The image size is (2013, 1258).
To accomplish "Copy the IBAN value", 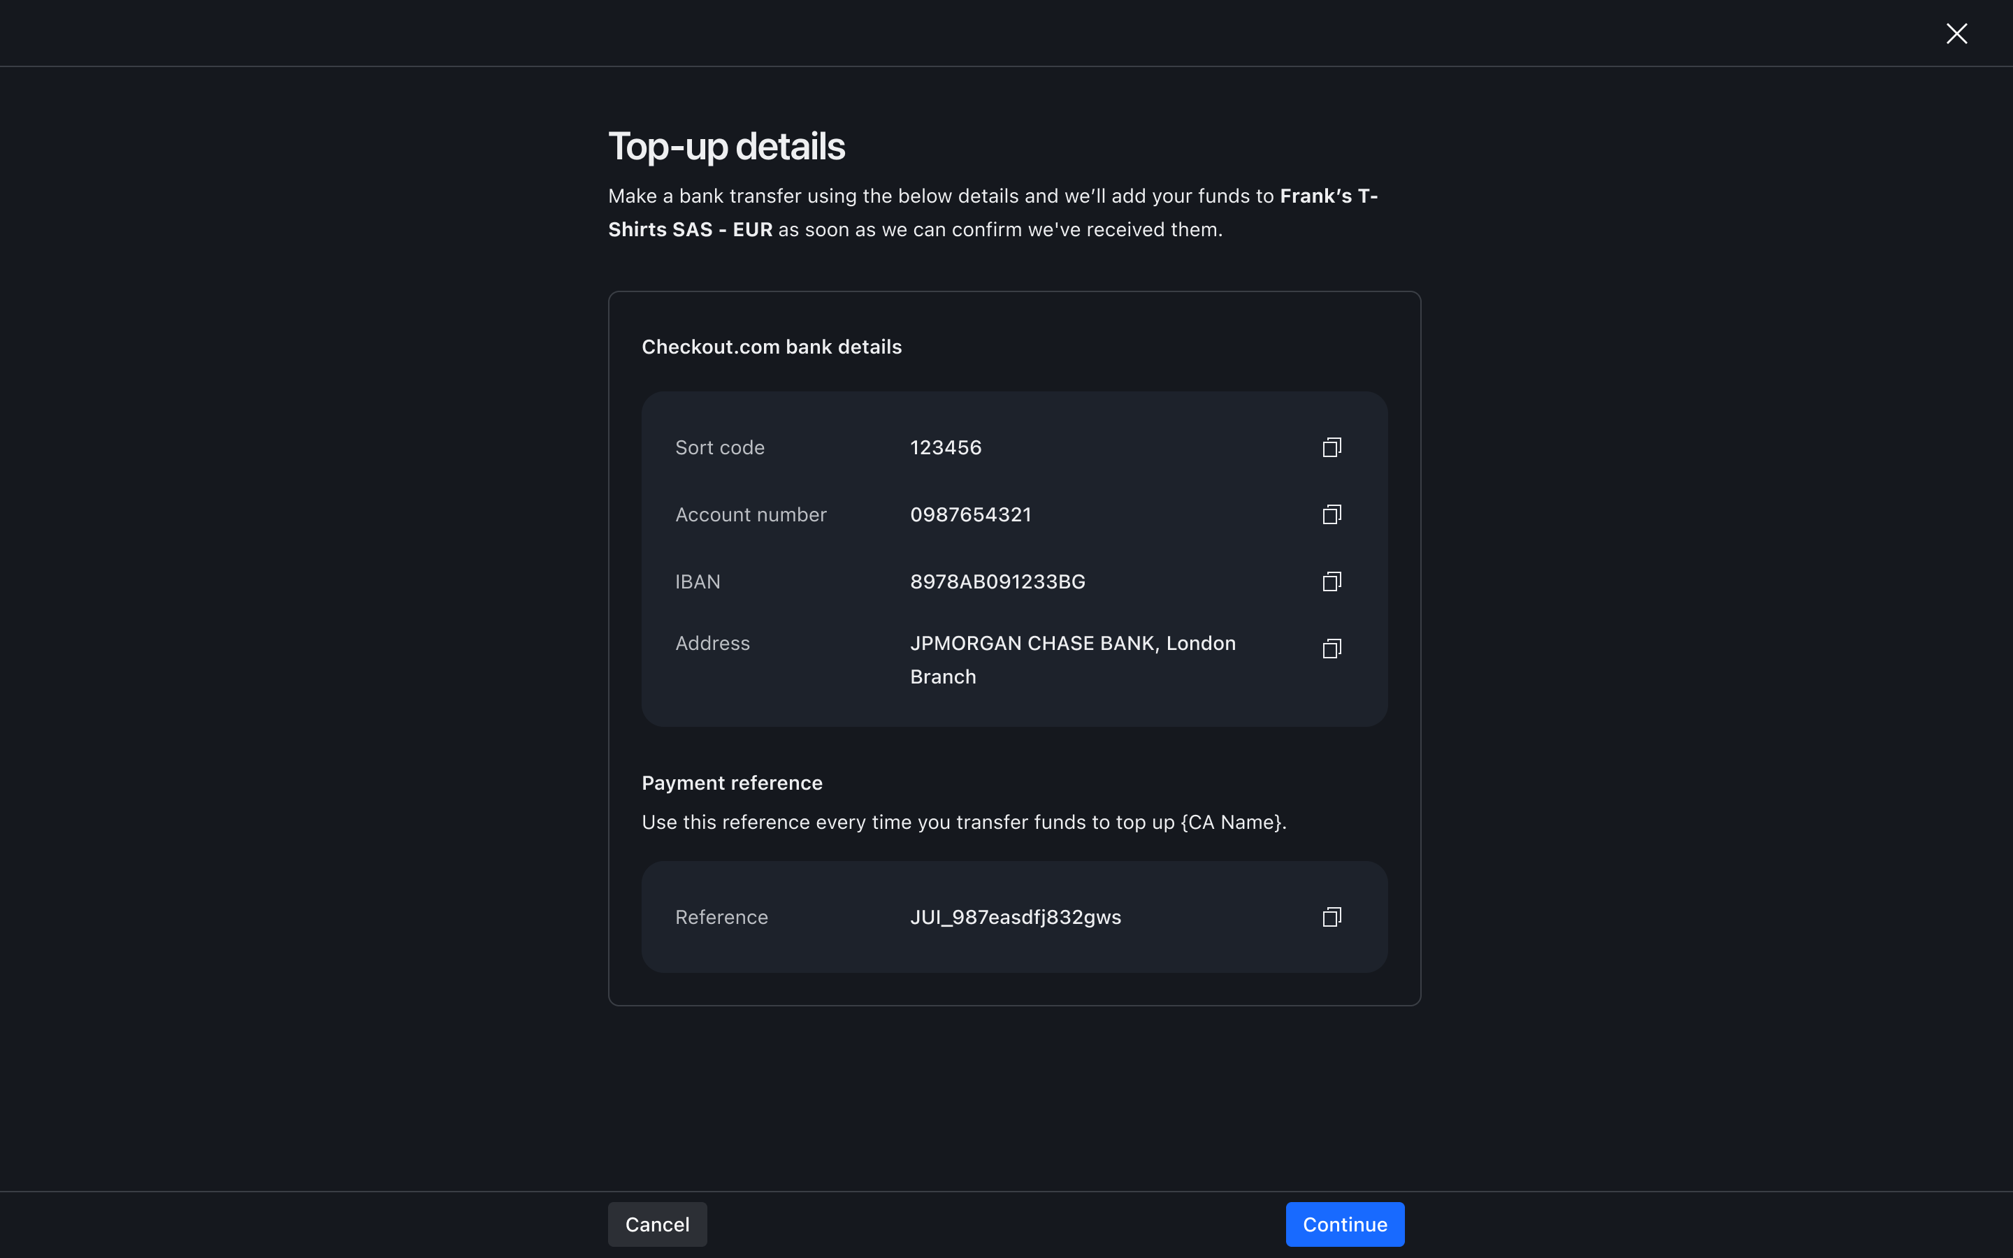I will coord(1332,581).
